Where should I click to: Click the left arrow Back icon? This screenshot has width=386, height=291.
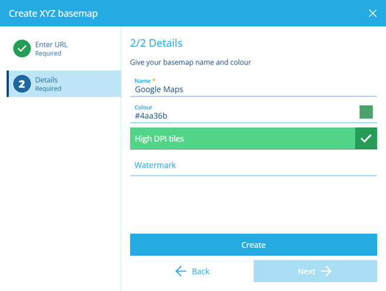click(x=181, y=272)
